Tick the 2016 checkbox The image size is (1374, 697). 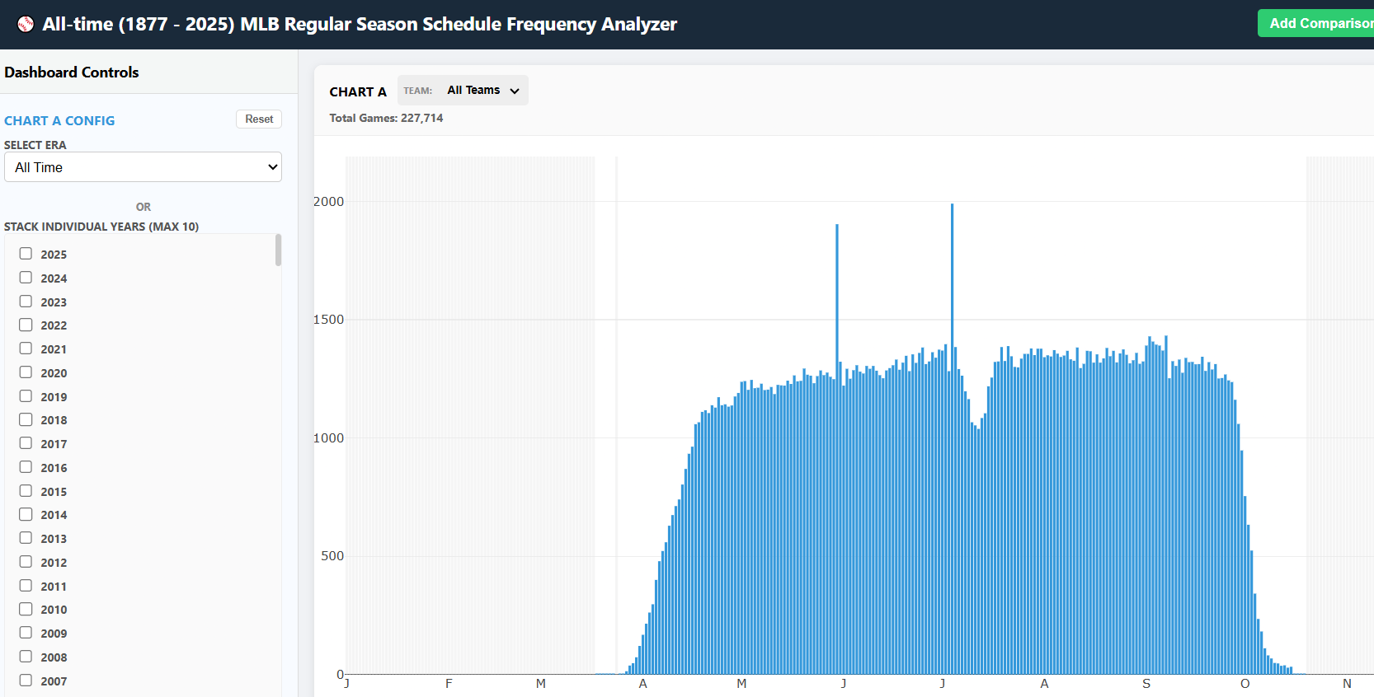click(x=26, y=467)
